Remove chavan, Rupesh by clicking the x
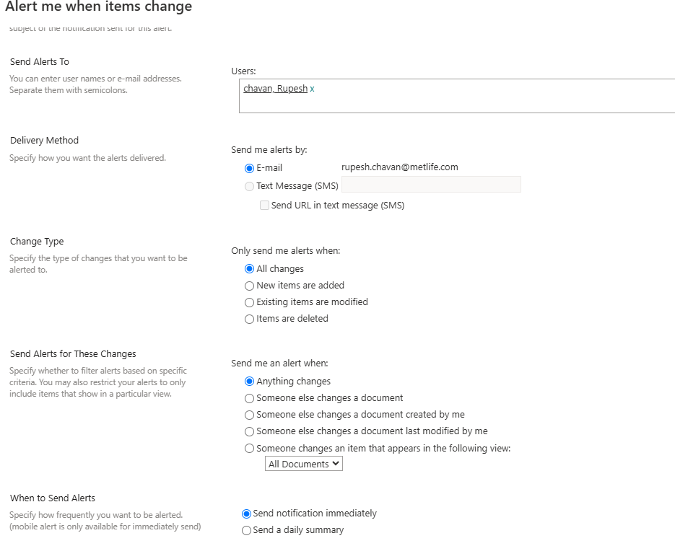The height and width of the screenshot is (546, 675). point(312,88)
